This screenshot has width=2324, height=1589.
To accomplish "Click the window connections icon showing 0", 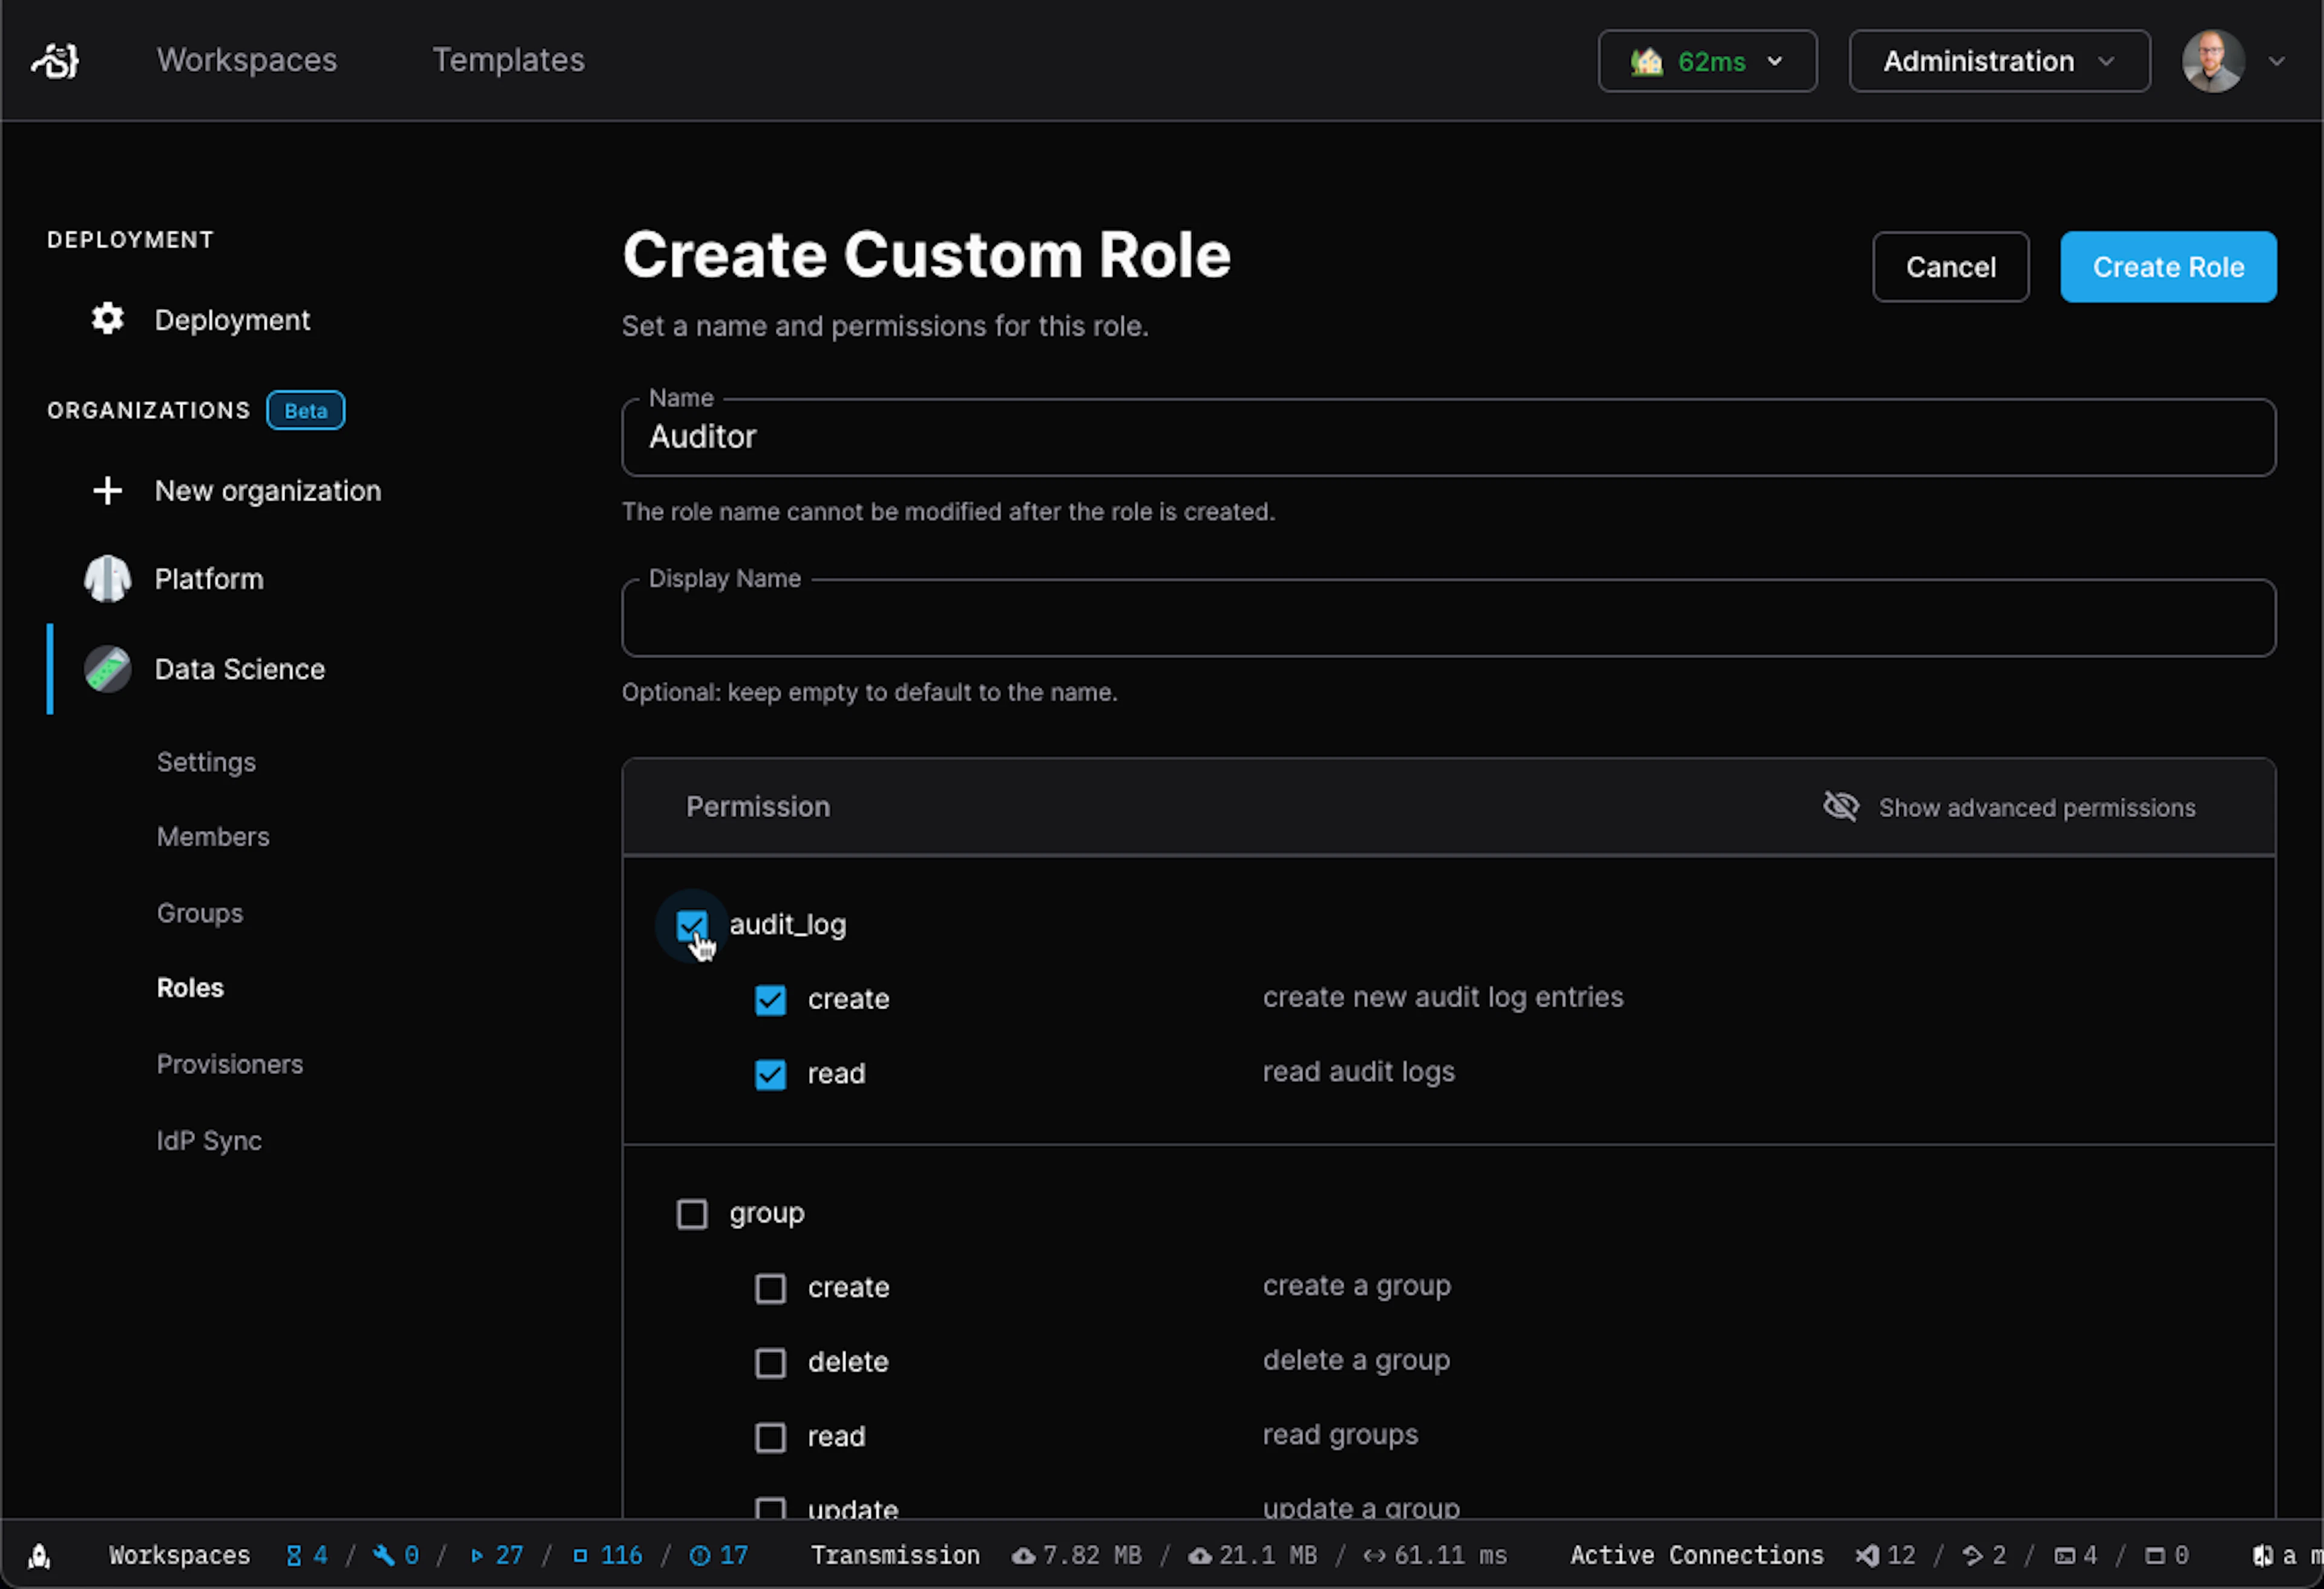I will pos(2155,1555).
